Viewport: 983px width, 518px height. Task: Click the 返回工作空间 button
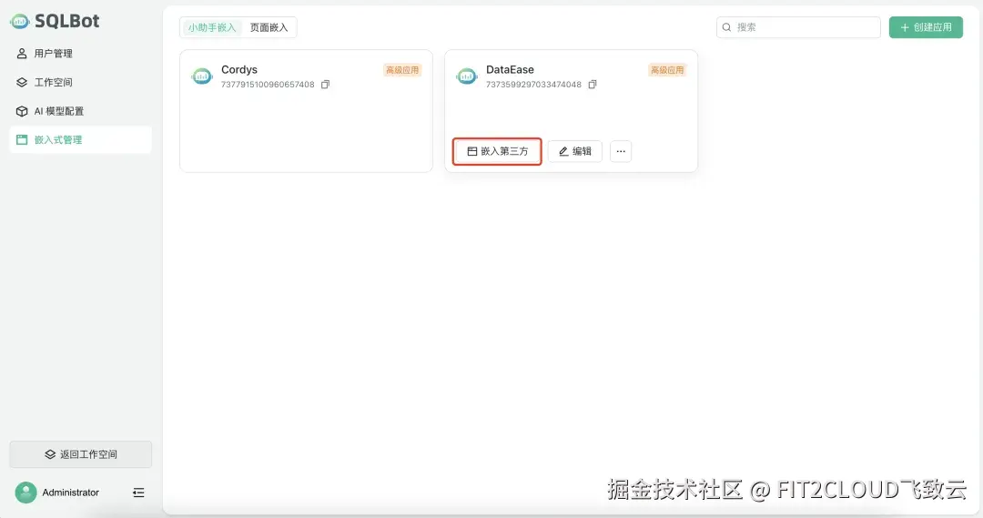(x=80, y=454)
